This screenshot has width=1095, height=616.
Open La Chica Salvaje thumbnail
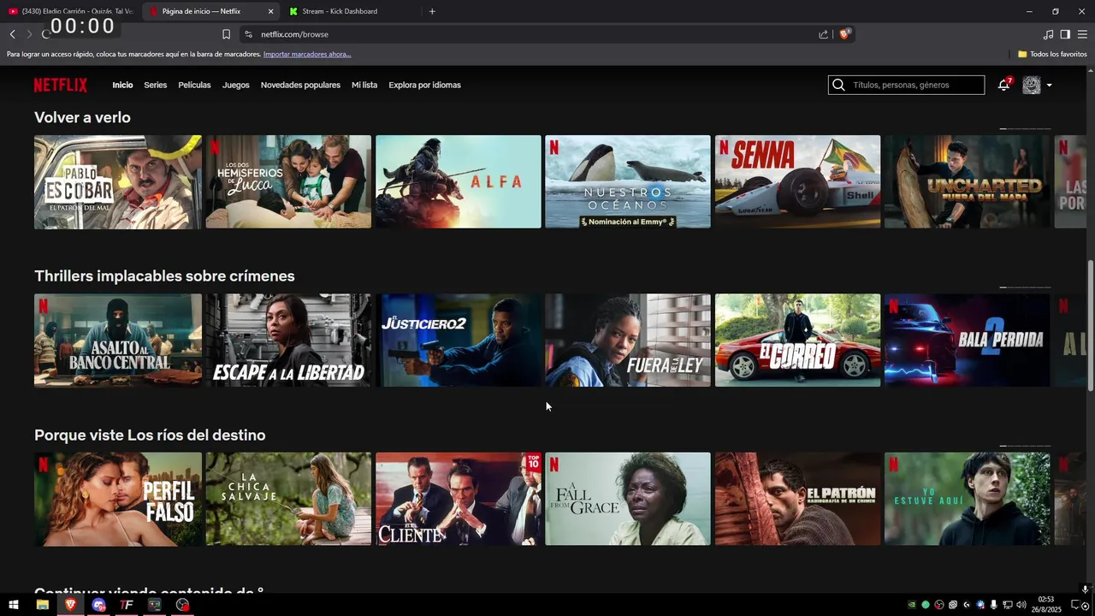pos(288,499)
